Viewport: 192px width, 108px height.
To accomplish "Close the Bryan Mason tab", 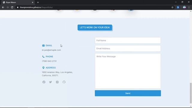I will [33, 2].
